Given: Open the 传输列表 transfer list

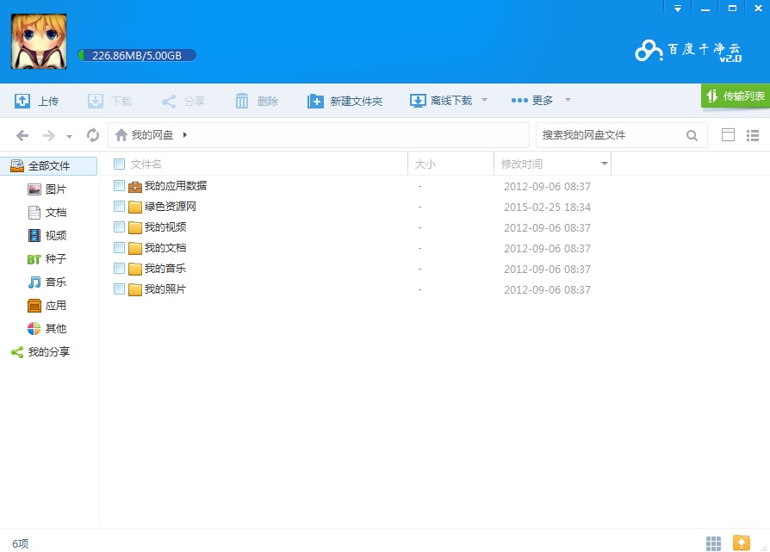Looking at the screenshot, I should click(x=736, y=96).
